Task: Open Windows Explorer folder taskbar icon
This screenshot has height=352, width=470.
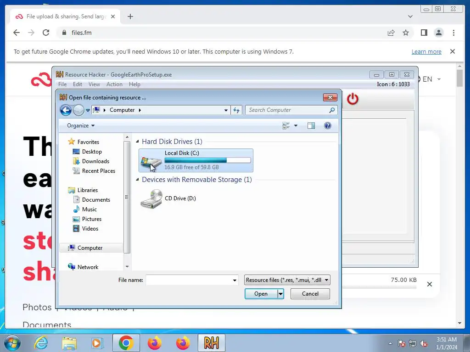Action: point(69,343)
